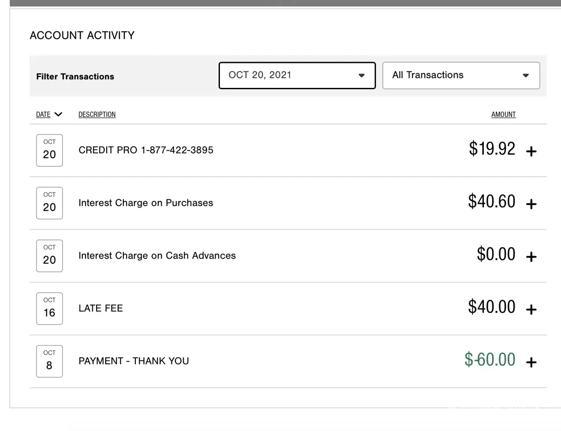This screenshot has width=561, height=431.
Task: Select the CREDIT PRO 1-877-422-3895 description
Action: pos(146,150)
